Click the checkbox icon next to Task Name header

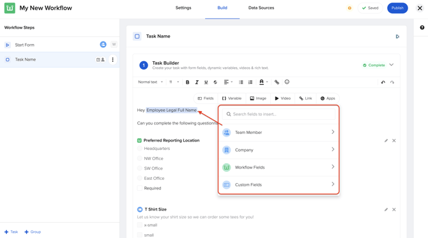[137, 36]
